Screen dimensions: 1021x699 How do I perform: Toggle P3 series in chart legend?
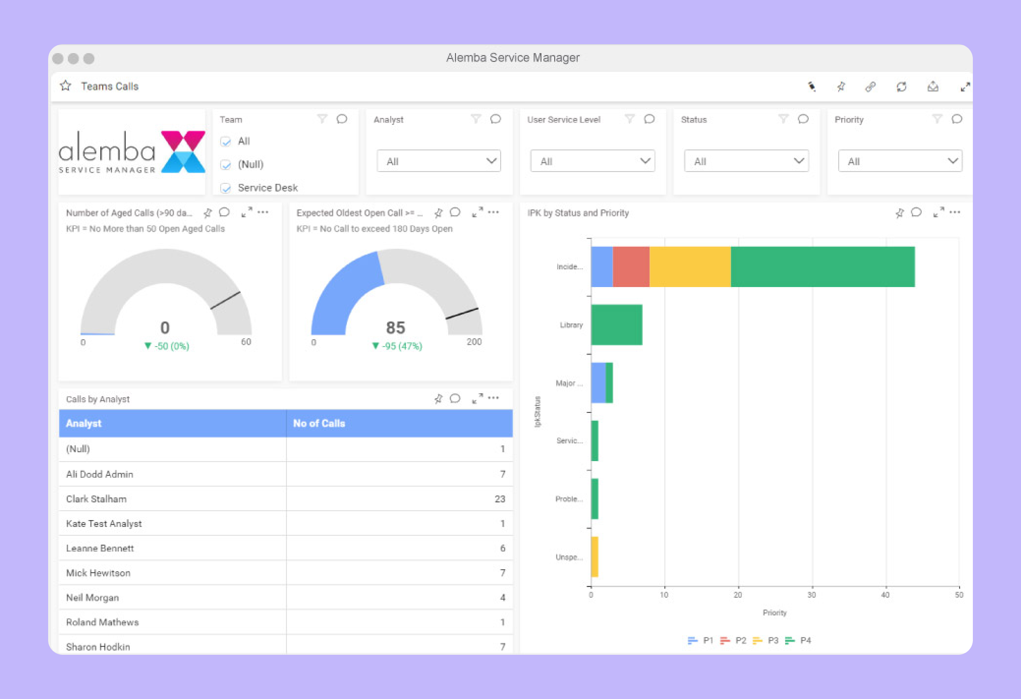[x=766, y=641]
